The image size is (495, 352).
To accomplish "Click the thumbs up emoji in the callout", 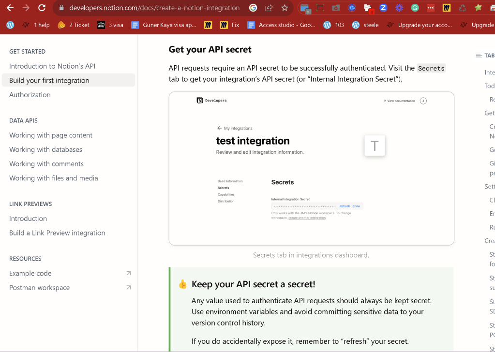I will pos(183,284).
